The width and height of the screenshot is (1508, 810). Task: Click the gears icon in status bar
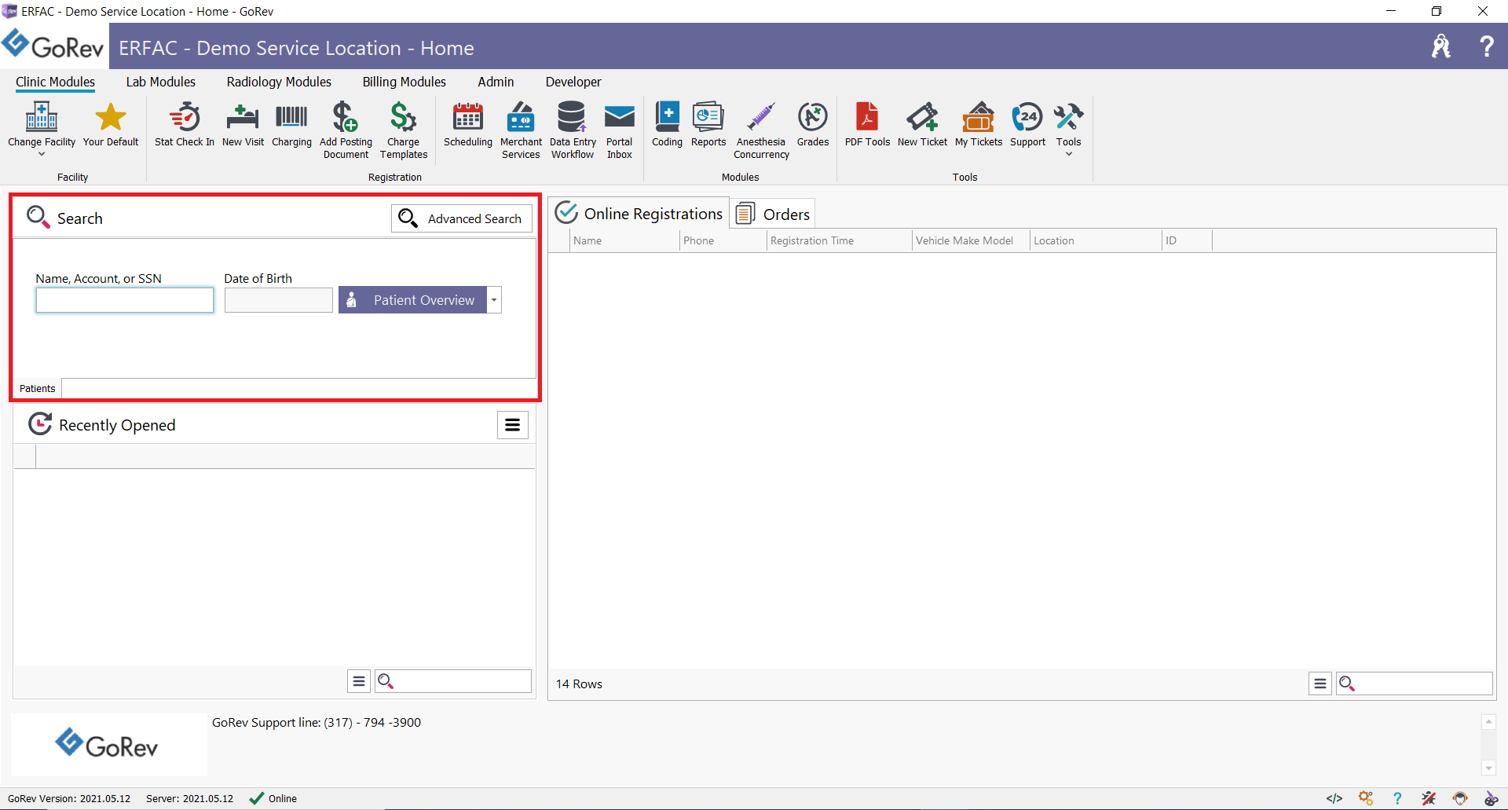1366,798
